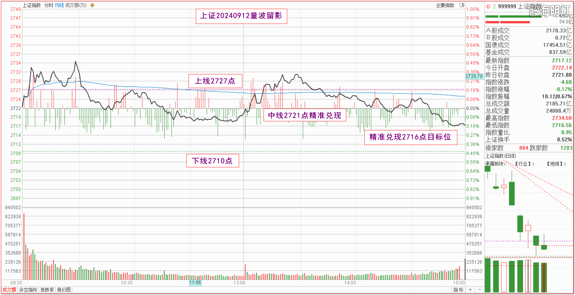Select the 11:06 highlighted time marker

point(195,283)
